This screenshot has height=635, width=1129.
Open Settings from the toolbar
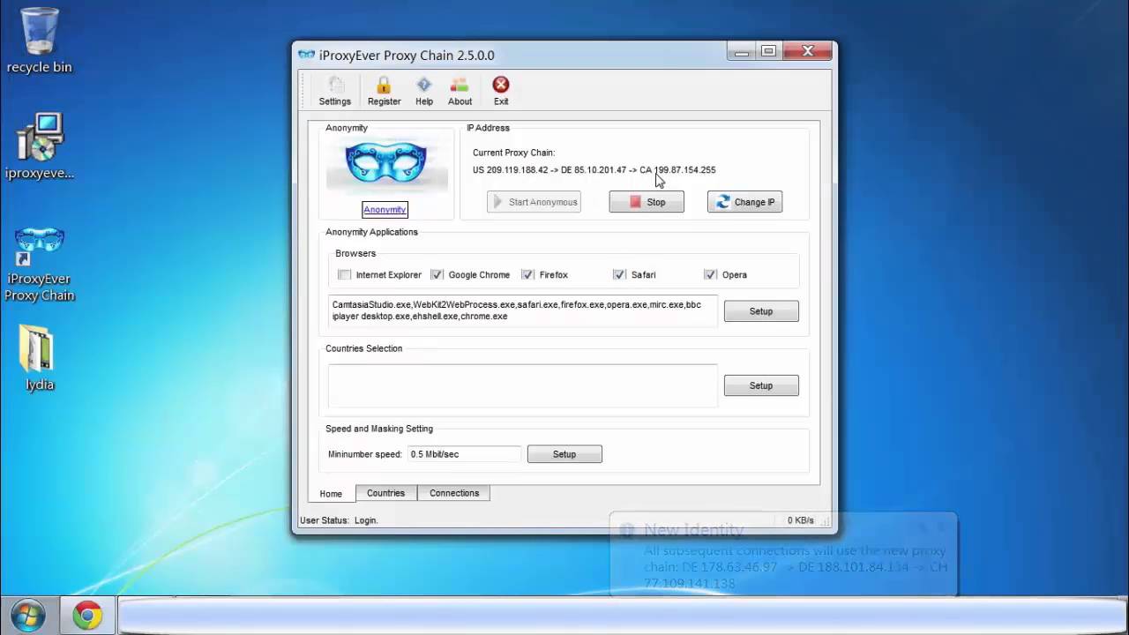[x=334, y=91]
